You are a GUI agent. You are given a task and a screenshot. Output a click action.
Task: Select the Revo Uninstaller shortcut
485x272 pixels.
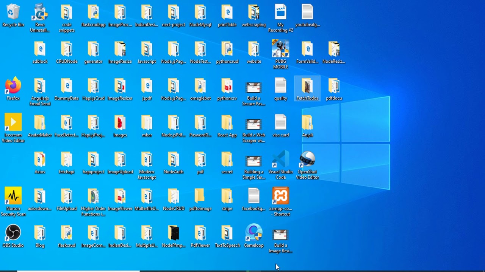(x=40, y=12)
